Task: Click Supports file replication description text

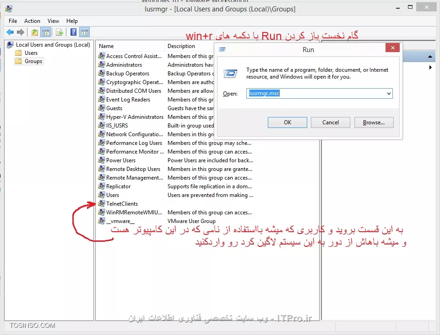Action: 210,186
